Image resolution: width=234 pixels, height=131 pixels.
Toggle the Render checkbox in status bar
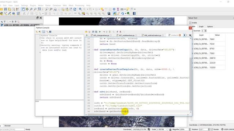point(212,130)
